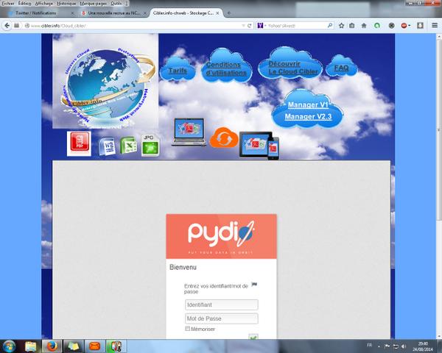Screen dimensions: 442x353
Task: Click the search magnifier in the search box
Action: 330,25
